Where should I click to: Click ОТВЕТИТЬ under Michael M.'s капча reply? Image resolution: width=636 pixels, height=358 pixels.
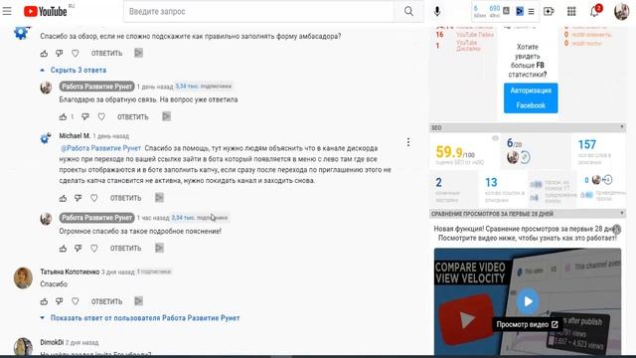[x=126, y=198]
